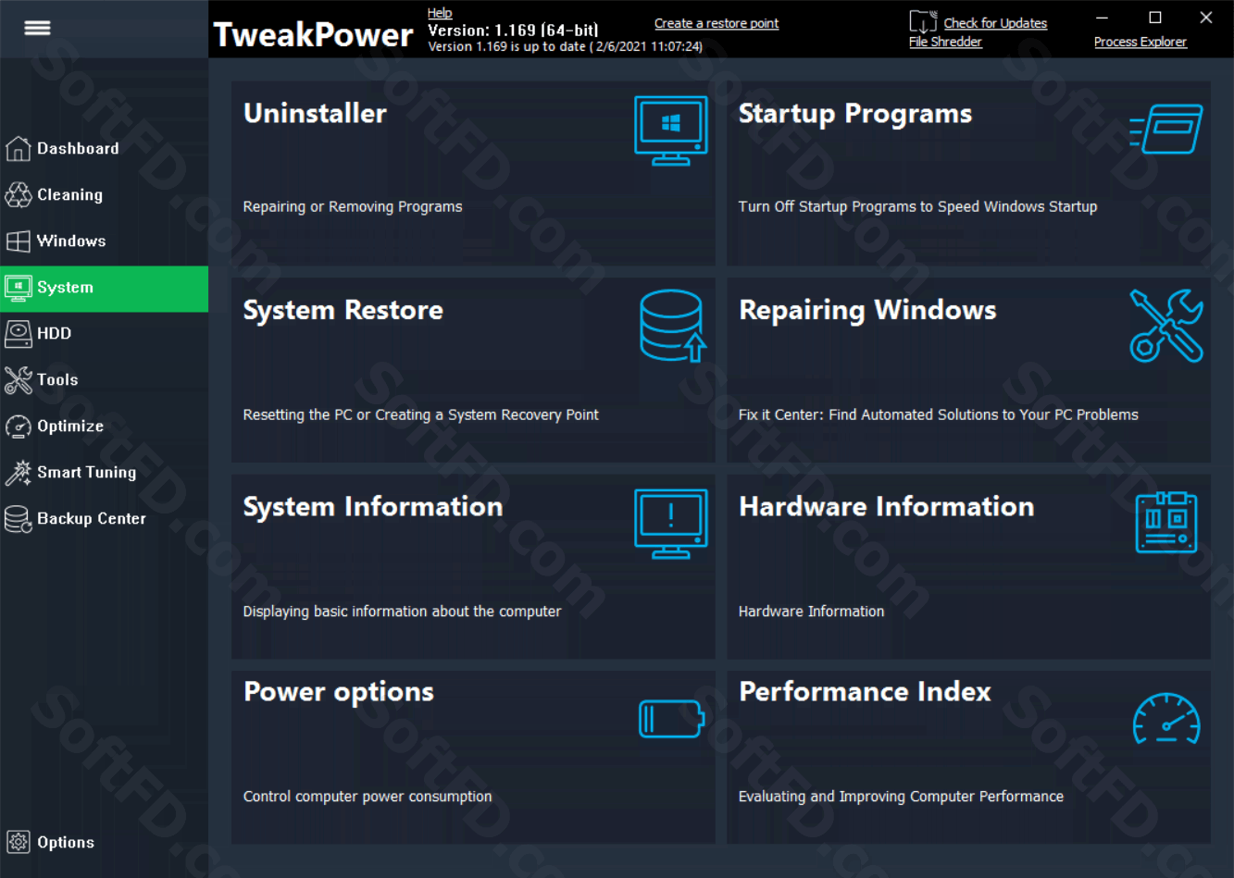Open the System Information heading
The height and width of the screenshot is (878, 1234).
pos(373,506)
